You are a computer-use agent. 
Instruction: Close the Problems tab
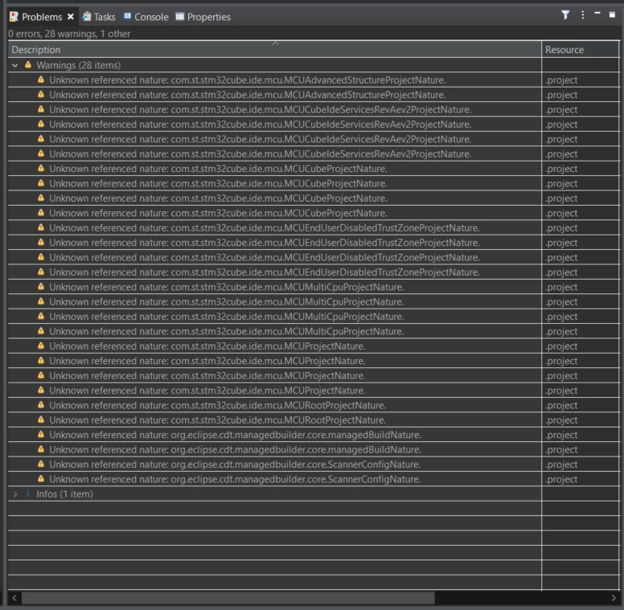(x=71, y=17)
